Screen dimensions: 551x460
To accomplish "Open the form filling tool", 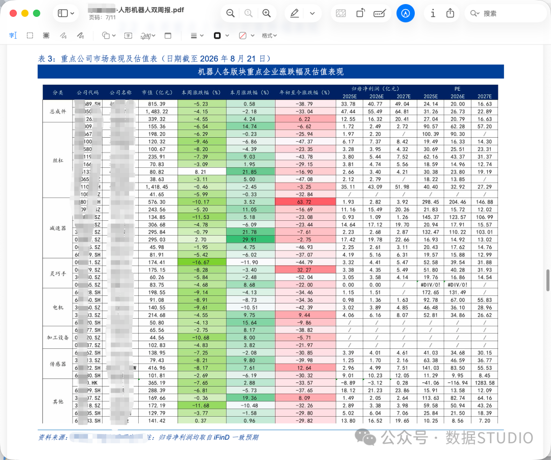I will 380,13.
